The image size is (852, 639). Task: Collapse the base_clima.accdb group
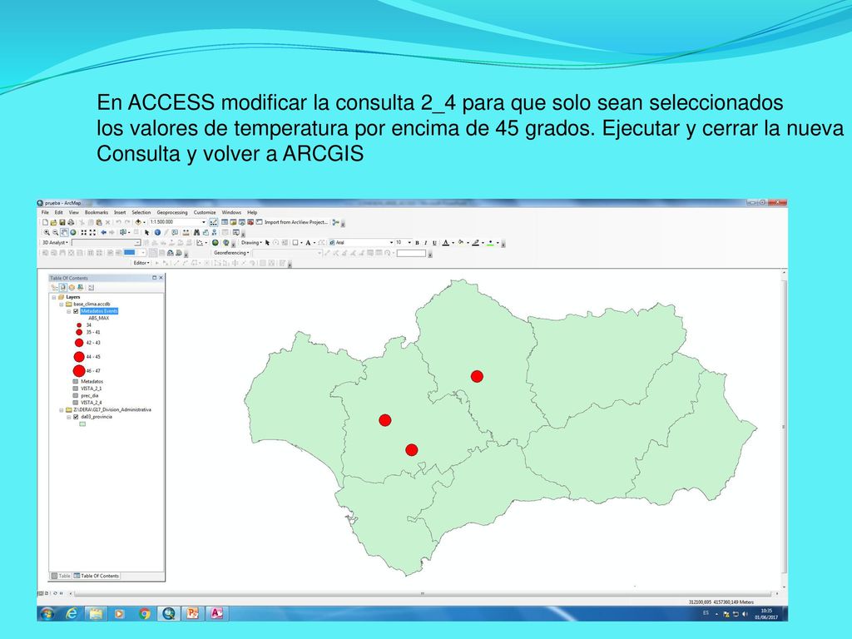point(62,305)
